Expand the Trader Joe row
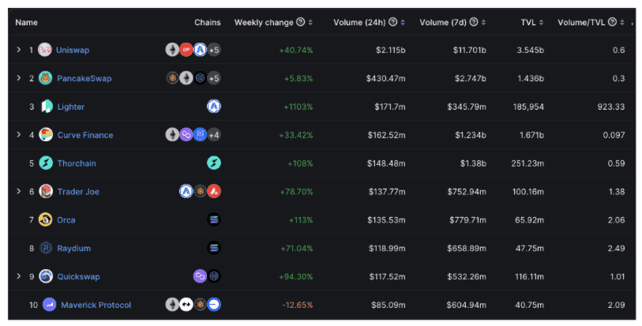This screenshot has height=326, width=642. point(19,192)
